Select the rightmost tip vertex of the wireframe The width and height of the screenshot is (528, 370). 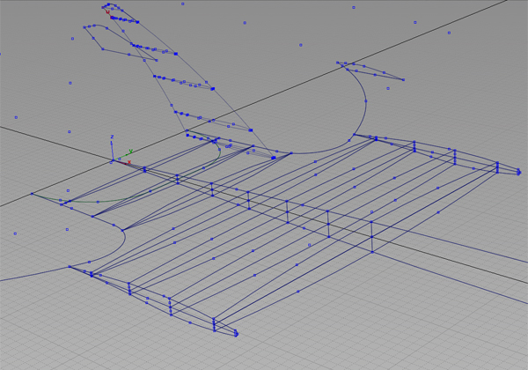(497, 166)
